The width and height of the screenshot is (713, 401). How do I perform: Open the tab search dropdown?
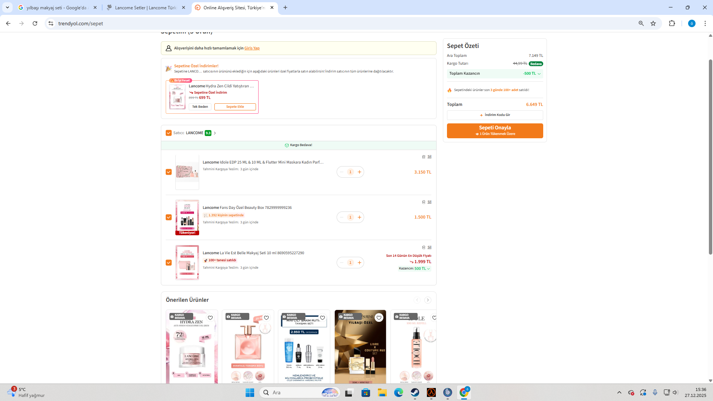pos(7,8)
